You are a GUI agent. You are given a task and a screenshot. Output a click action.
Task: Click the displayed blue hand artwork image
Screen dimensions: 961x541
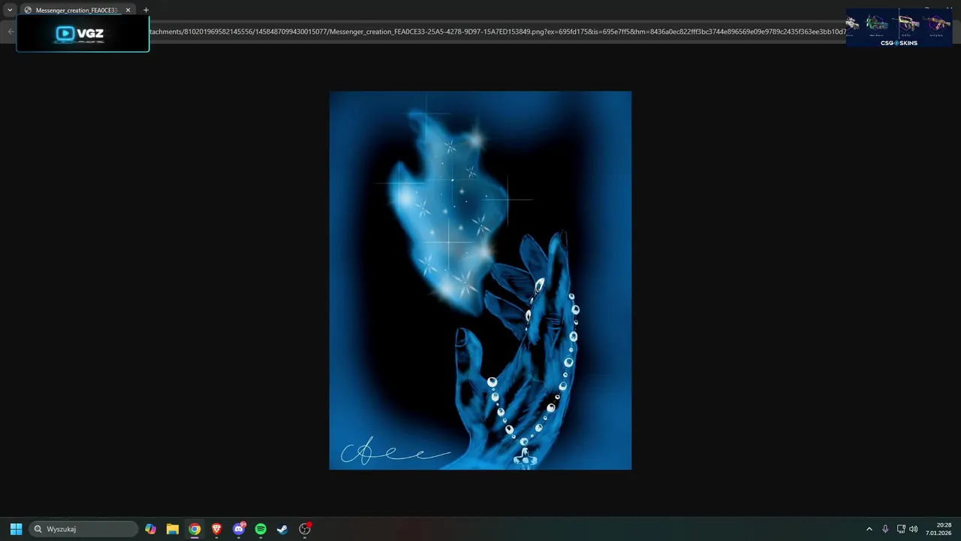[x=480, y=280]
